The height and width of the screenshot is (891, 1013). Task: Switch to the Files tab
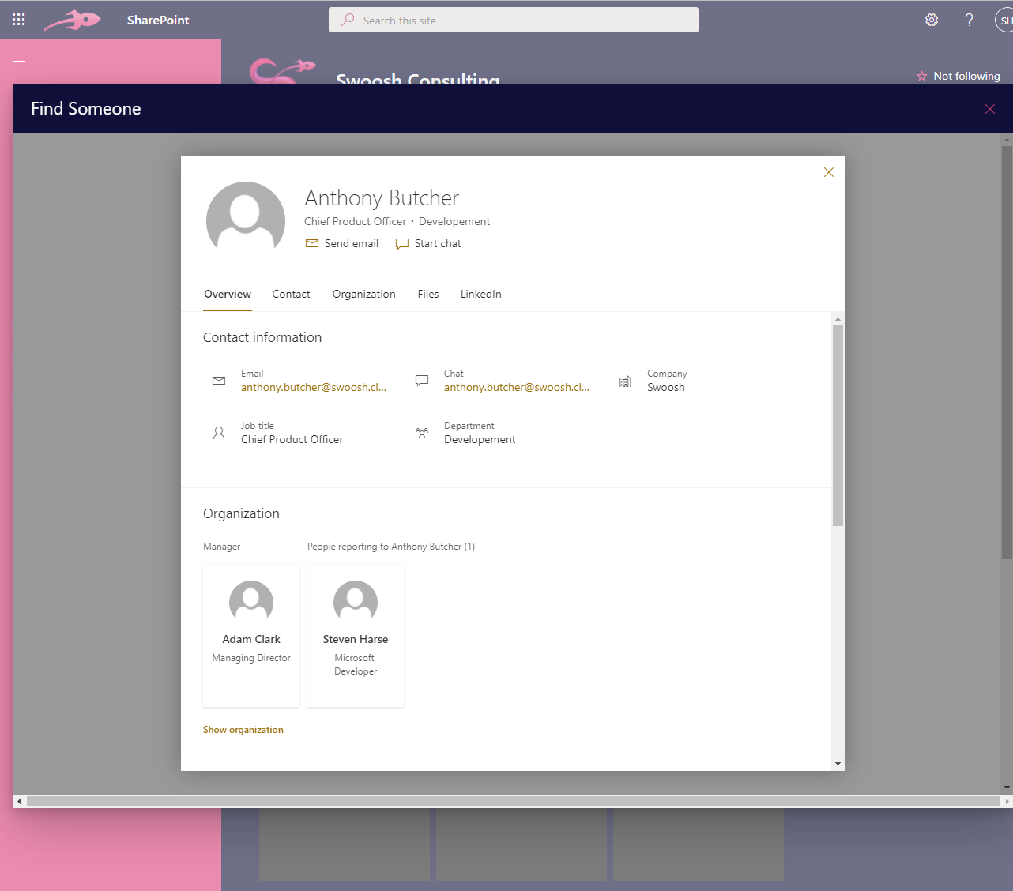pos(428,294)
